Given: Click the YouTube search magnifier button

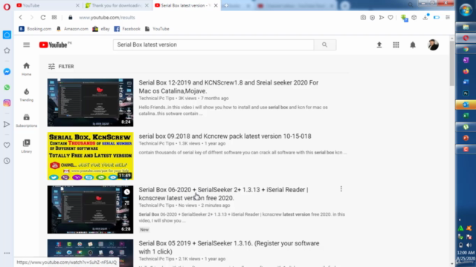Looking at the screenshot, I should [x=324, y=44].
